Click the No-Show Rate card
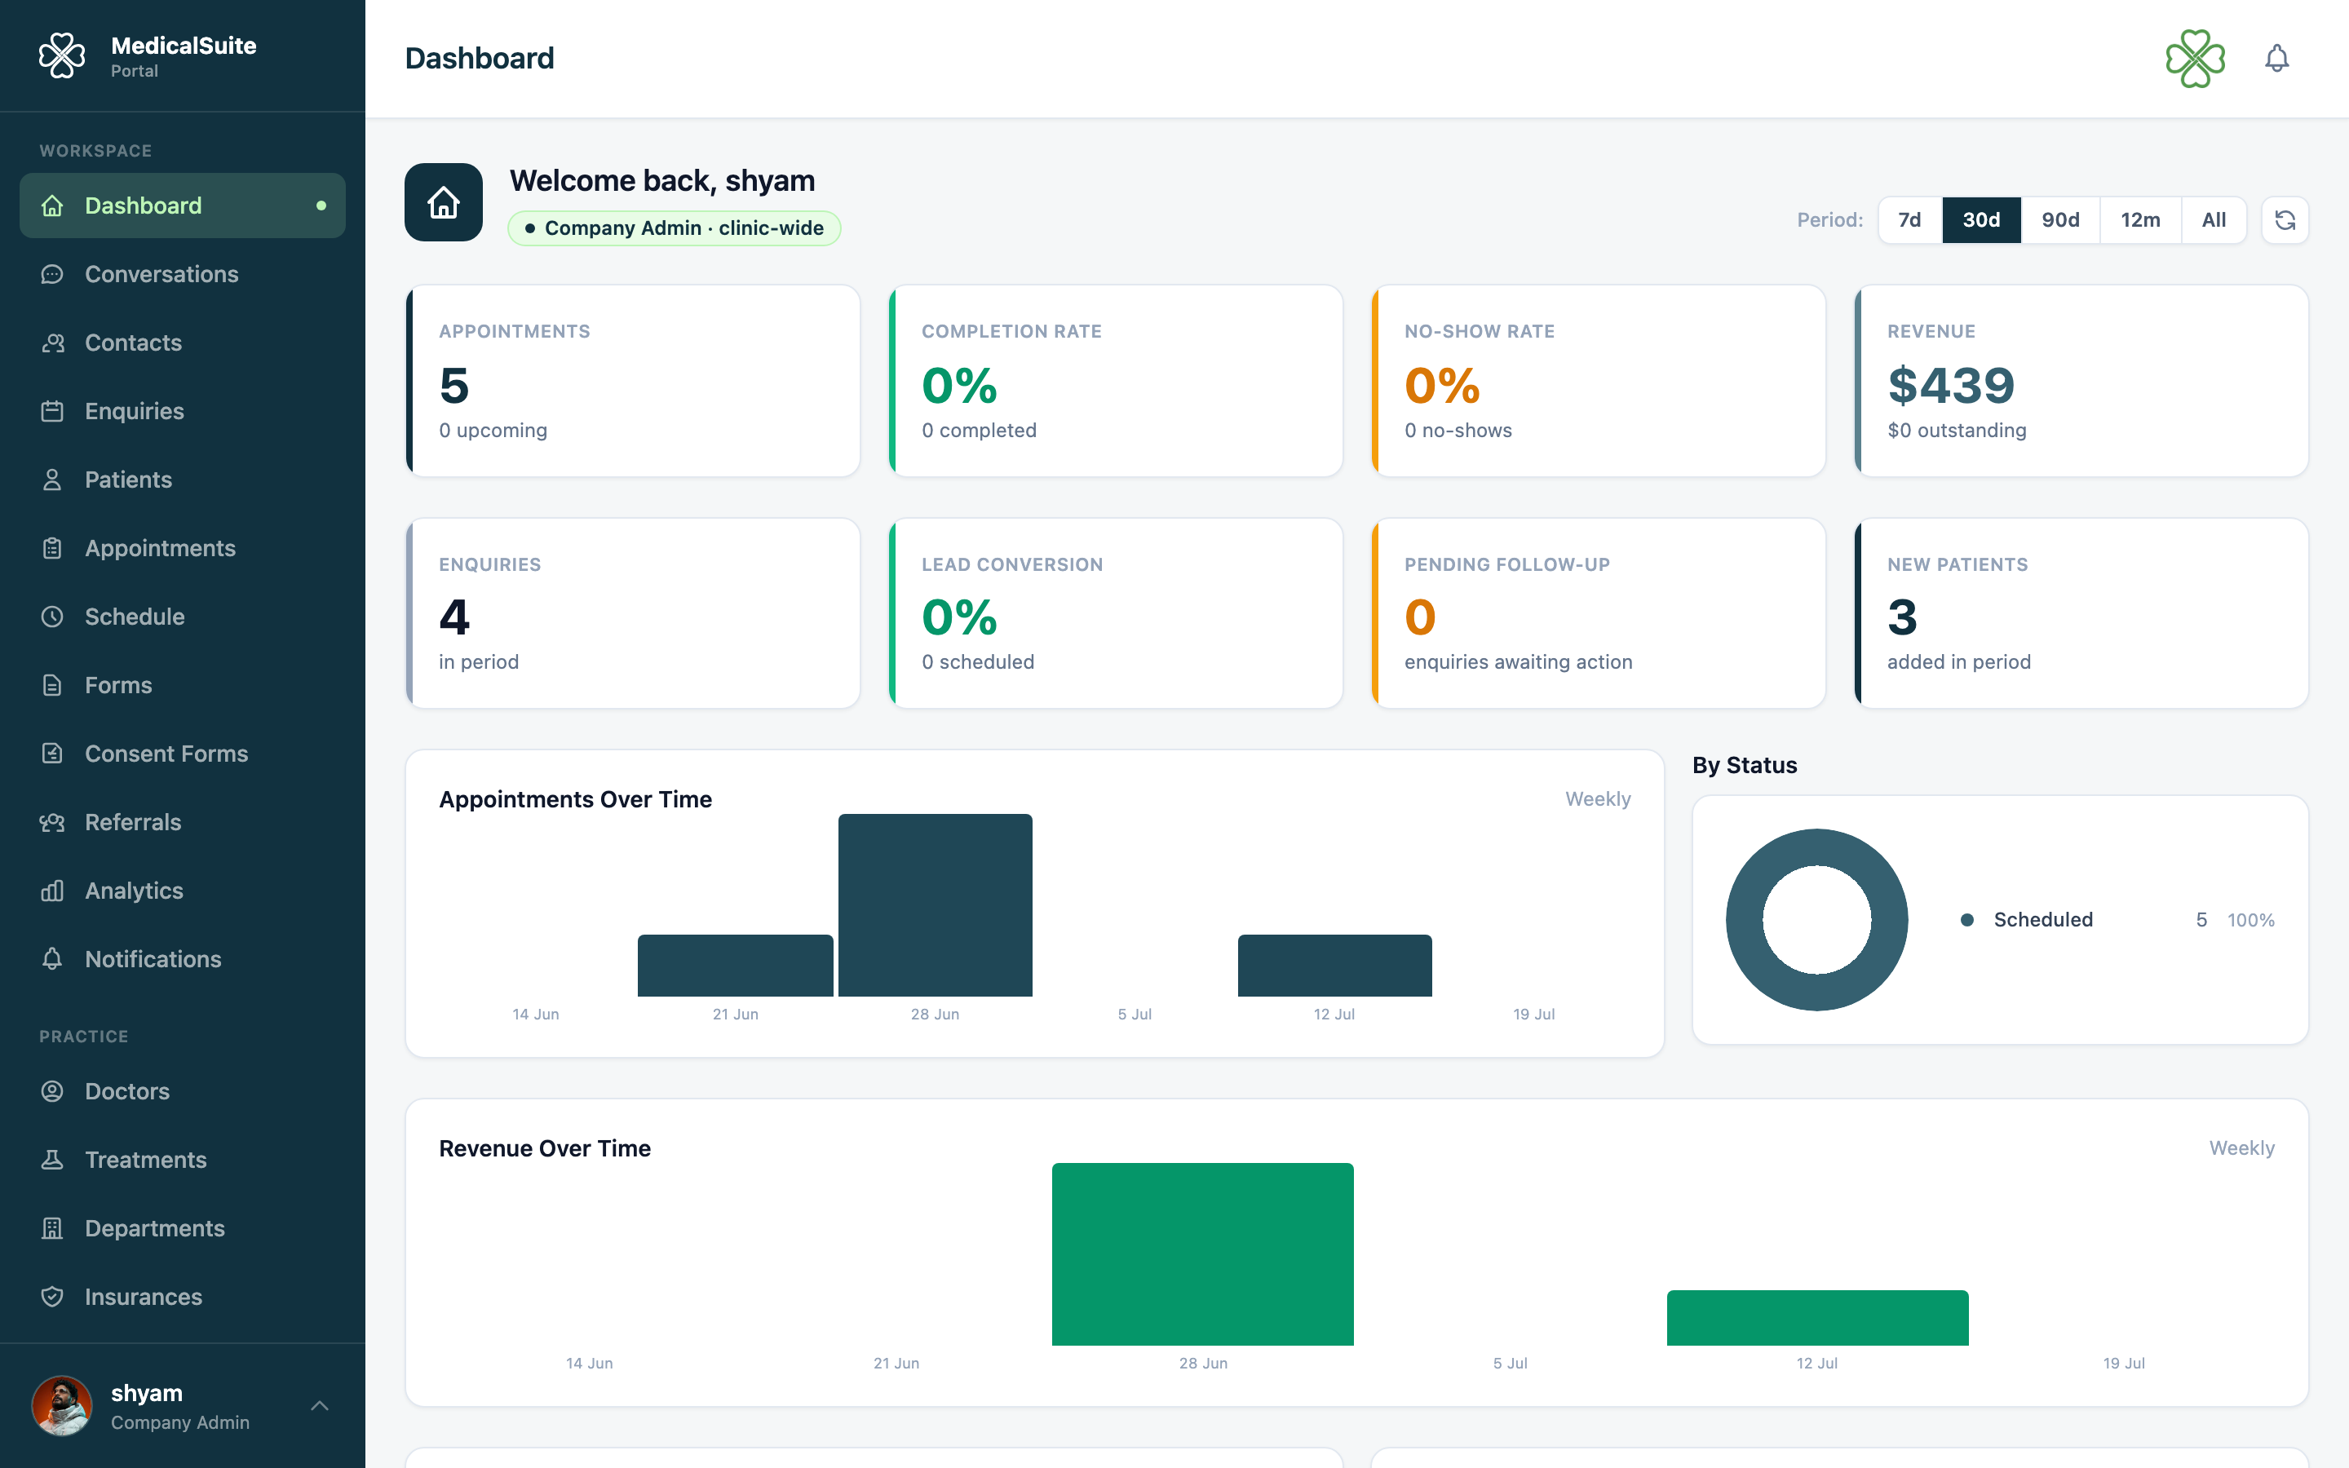 pyautogui.click(x=1599, y=381)
